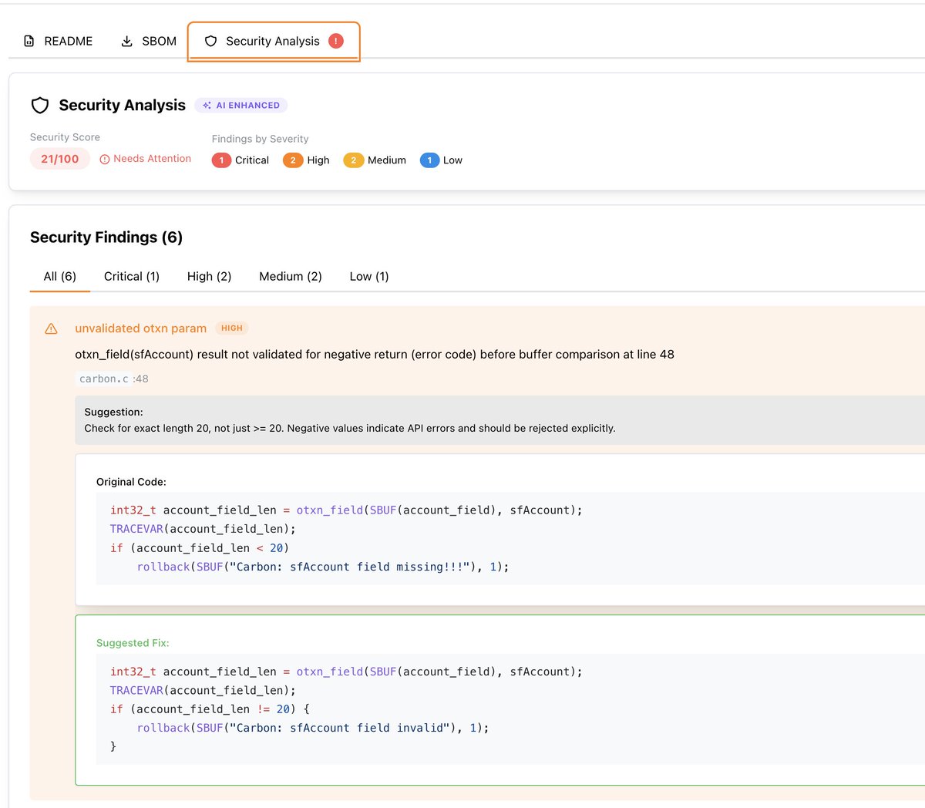Click the SBOM download icon
Viewport: 925px width, 808px height.
coord(127,41)
